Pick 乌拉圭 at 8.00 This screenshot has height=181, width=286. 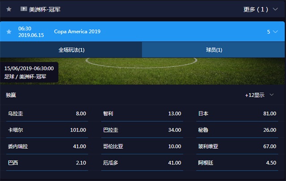(47, 114)
